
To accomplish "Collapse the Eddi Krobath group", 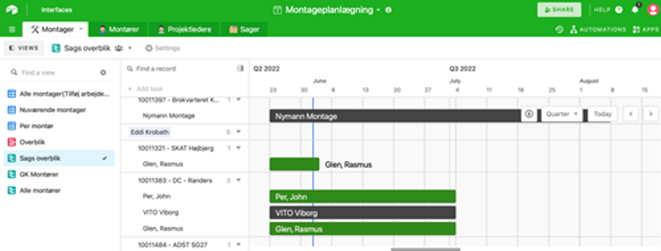I will (238, 132).
